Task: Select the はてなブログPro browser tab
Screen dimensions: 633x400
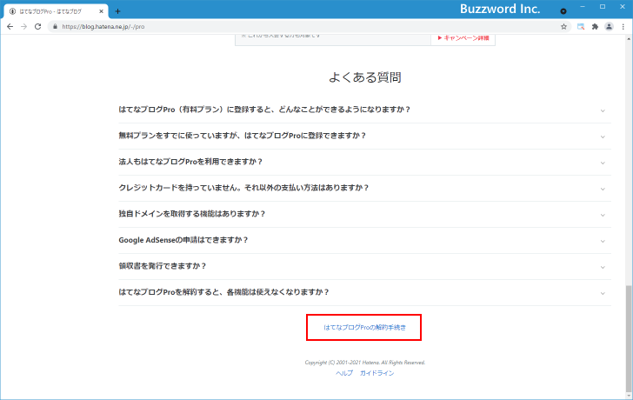Action: coord(57,11)
